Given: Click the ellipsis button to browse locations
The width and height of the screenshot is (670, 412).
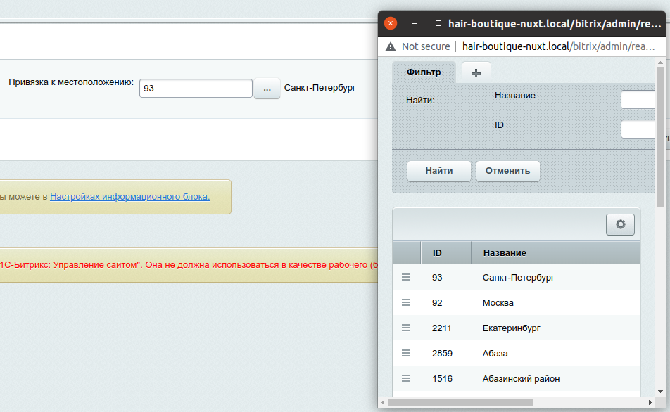Looking at the screenshot, I should tap(267, 89).
